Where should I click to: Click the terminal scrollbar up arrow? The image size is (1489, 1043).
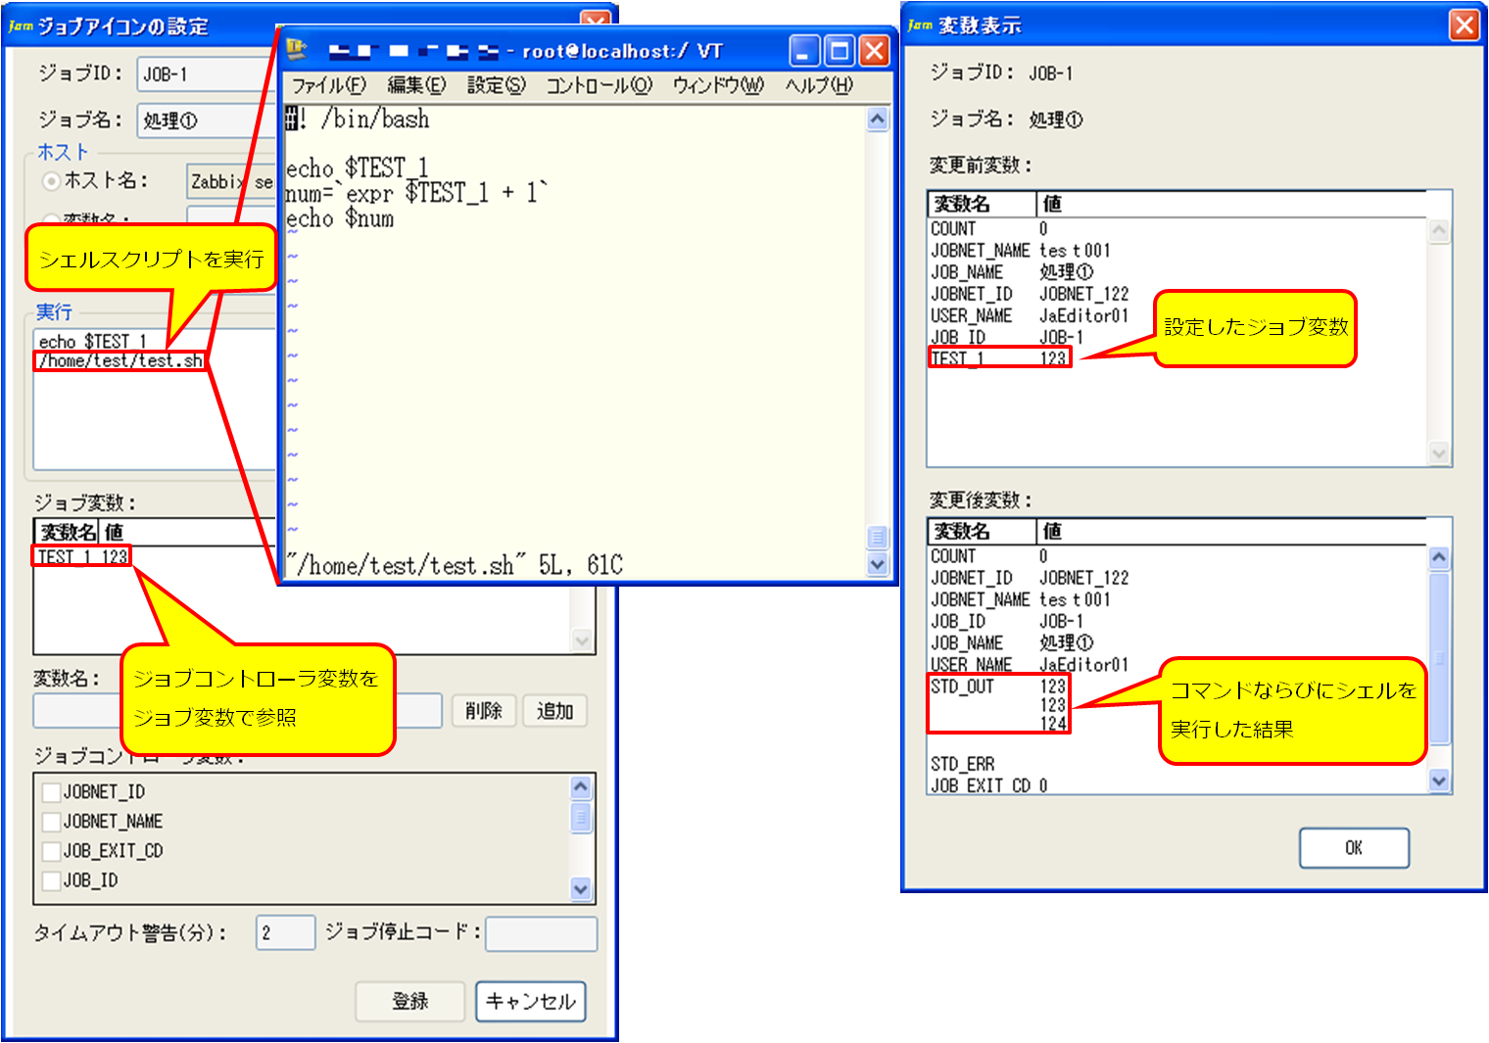(x=878, y=119)
